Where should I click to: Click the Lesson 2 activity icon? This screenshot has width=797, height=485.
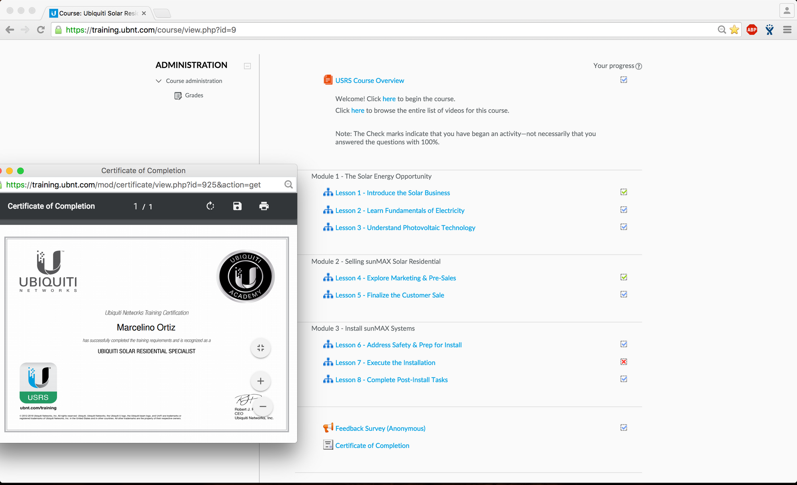(x=328, y=210)
